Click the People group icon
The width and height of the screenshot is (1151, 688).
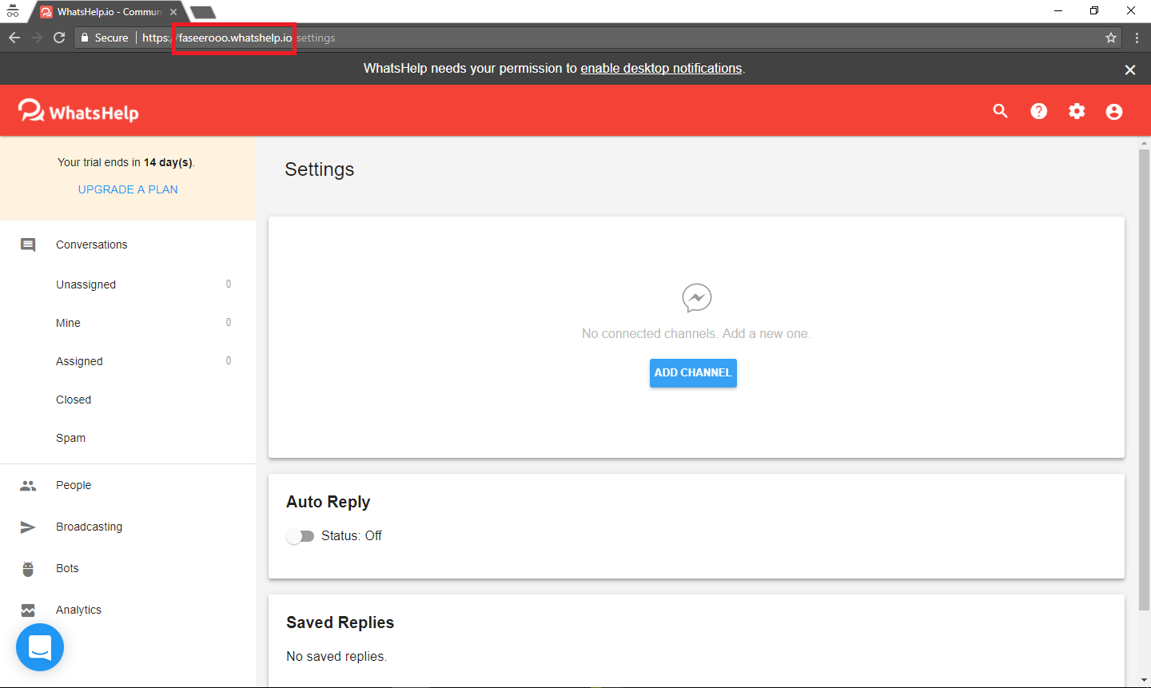coord(28,485)
